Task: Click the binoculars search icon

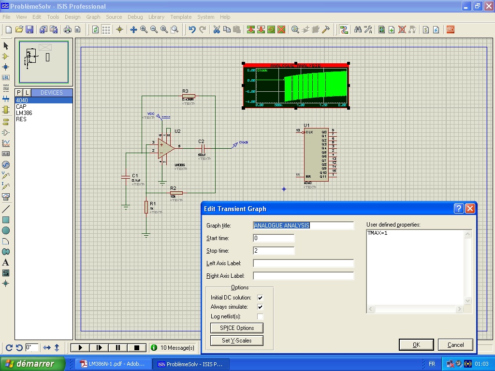Action: click(x=358, y=29)
